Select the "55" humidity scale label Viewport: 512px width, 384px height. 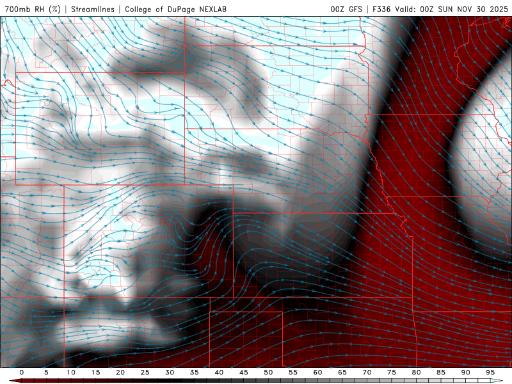click(x=293, y=372)
